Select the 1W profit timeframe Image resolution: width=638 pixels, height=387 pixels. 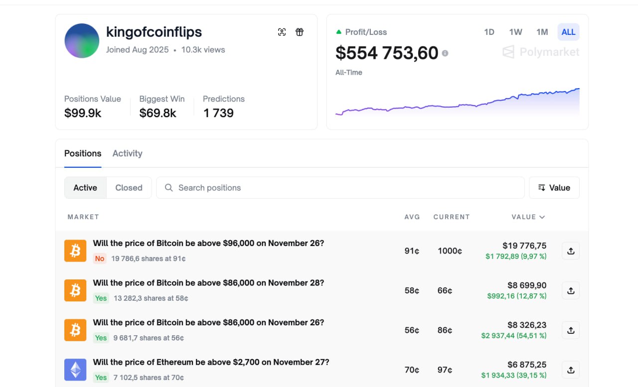[x=515, y=32]
